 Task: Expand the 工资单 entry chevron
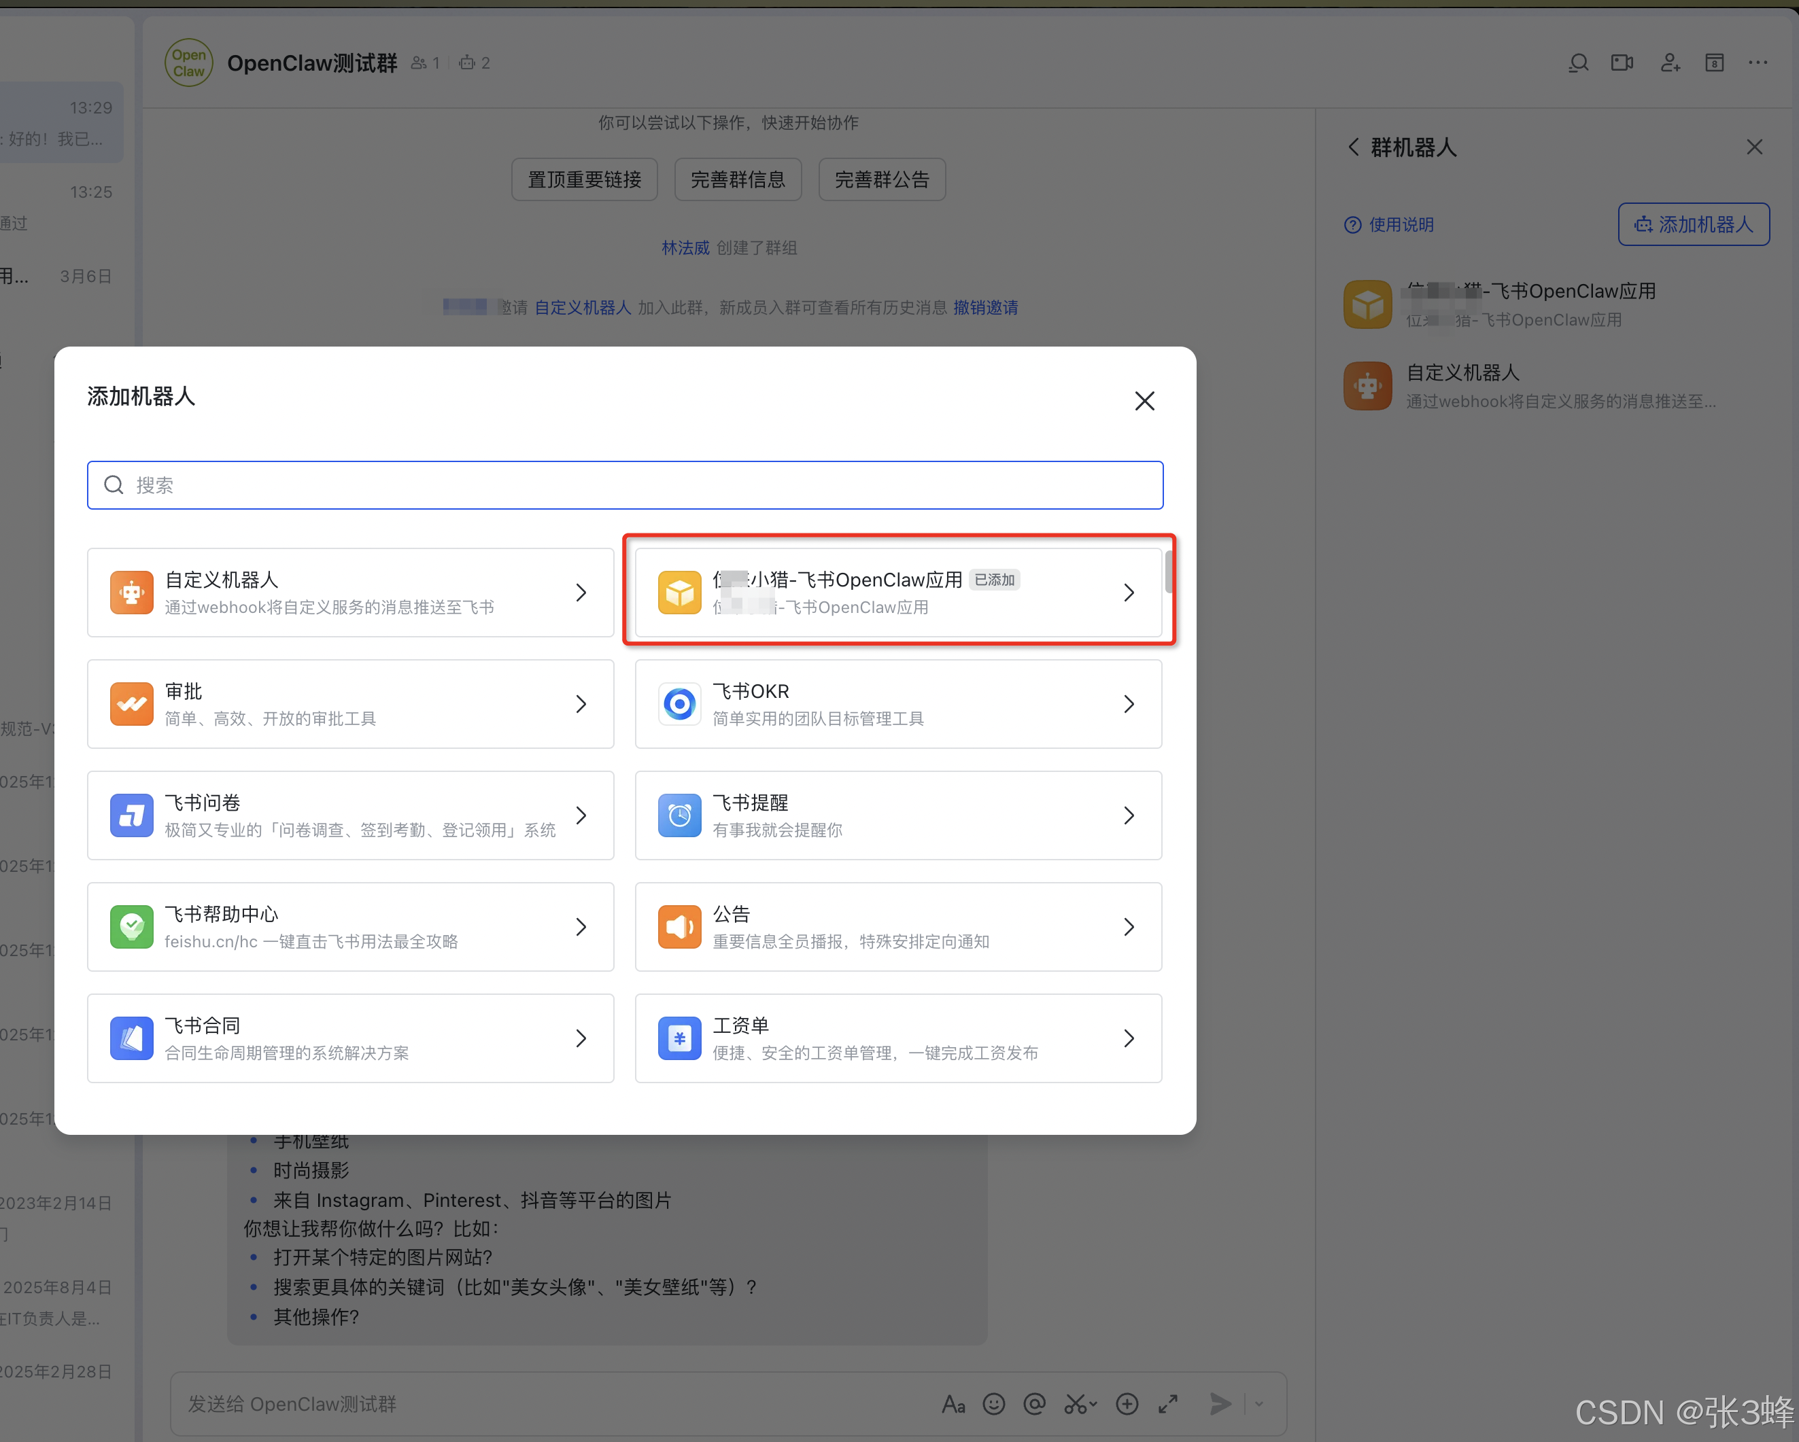pos(1129,1038)
